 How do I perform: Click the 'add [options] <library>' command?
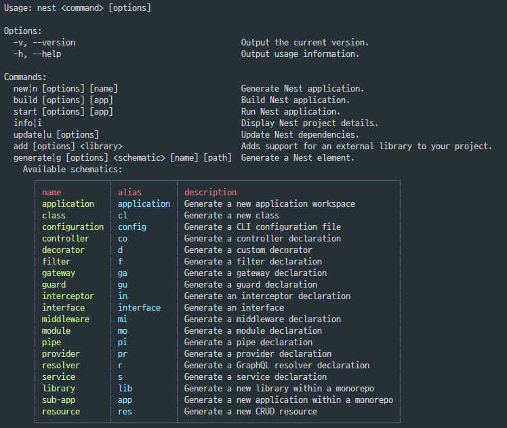click(x=68, y=147)
